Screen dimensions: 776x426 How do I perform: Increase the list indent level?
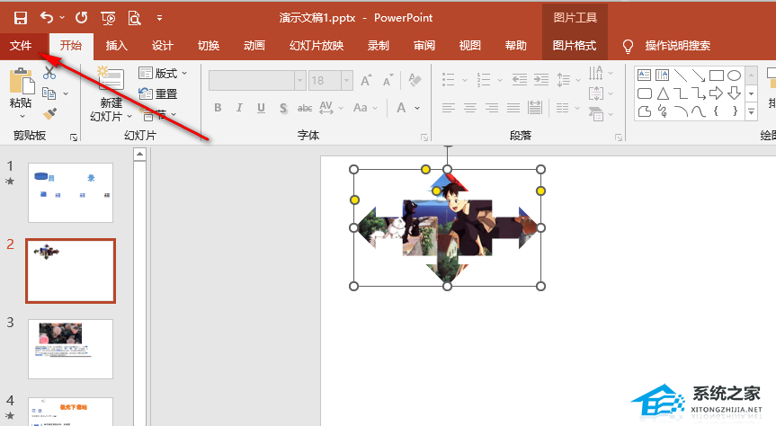pos(541,80)
